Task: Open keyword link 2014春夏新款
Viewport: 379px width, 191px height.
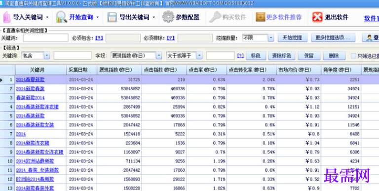Action: tap(30, 79)
